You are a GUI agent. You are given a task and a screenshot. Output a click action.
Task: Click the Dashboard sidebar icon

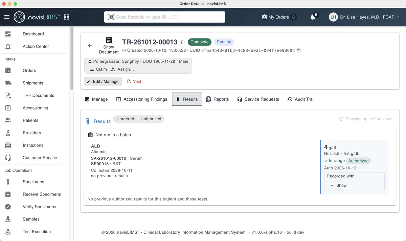8,34
